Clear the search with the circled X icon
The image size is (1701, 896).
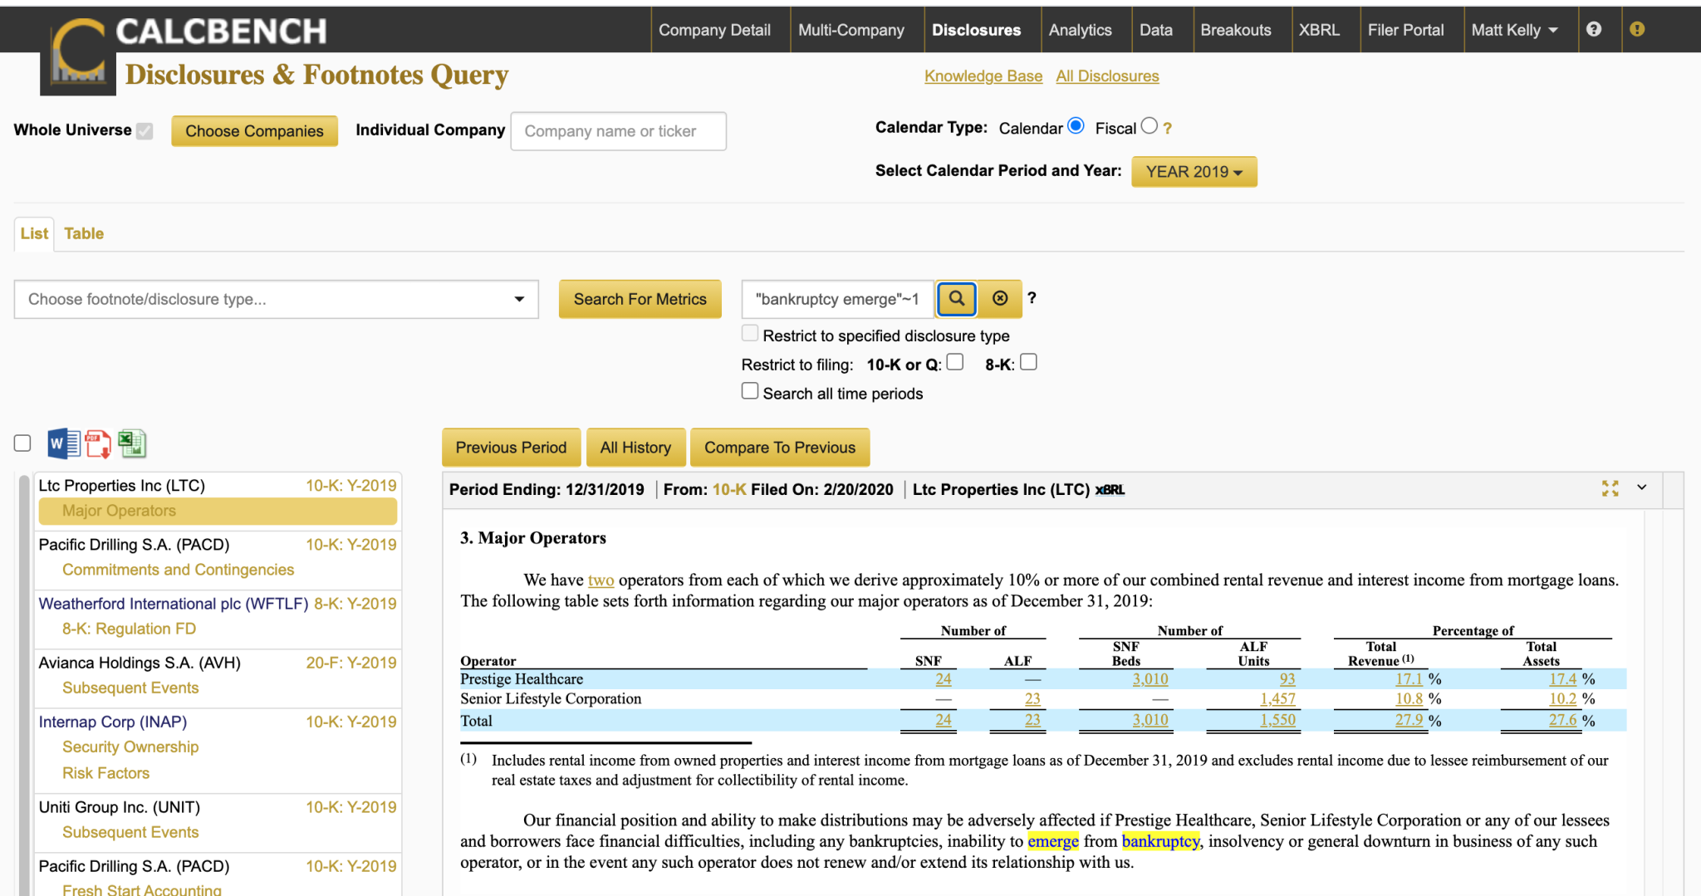(1000, 299)
